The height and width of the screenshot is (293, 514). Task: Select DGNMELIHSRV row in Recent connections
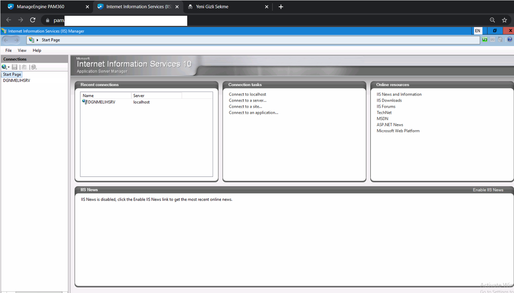[x=146, y=102]
